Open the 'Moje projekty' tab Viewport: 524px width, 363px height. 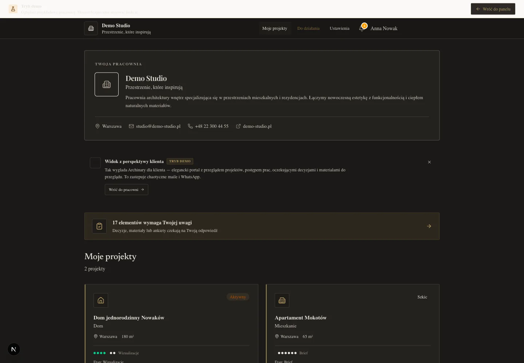(x=275, y=28)
